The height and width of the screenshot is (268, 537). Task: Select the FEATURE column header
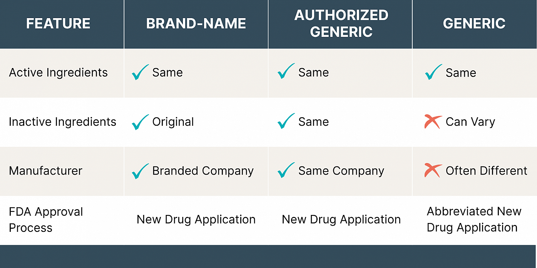58,24
